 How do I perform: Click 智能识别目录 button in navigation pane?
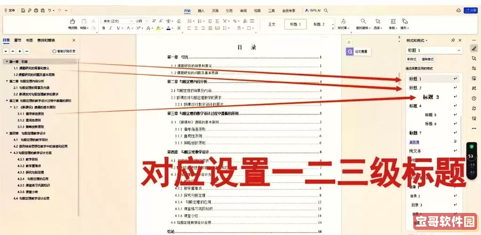pyautogui.click(x=64, y=52)
